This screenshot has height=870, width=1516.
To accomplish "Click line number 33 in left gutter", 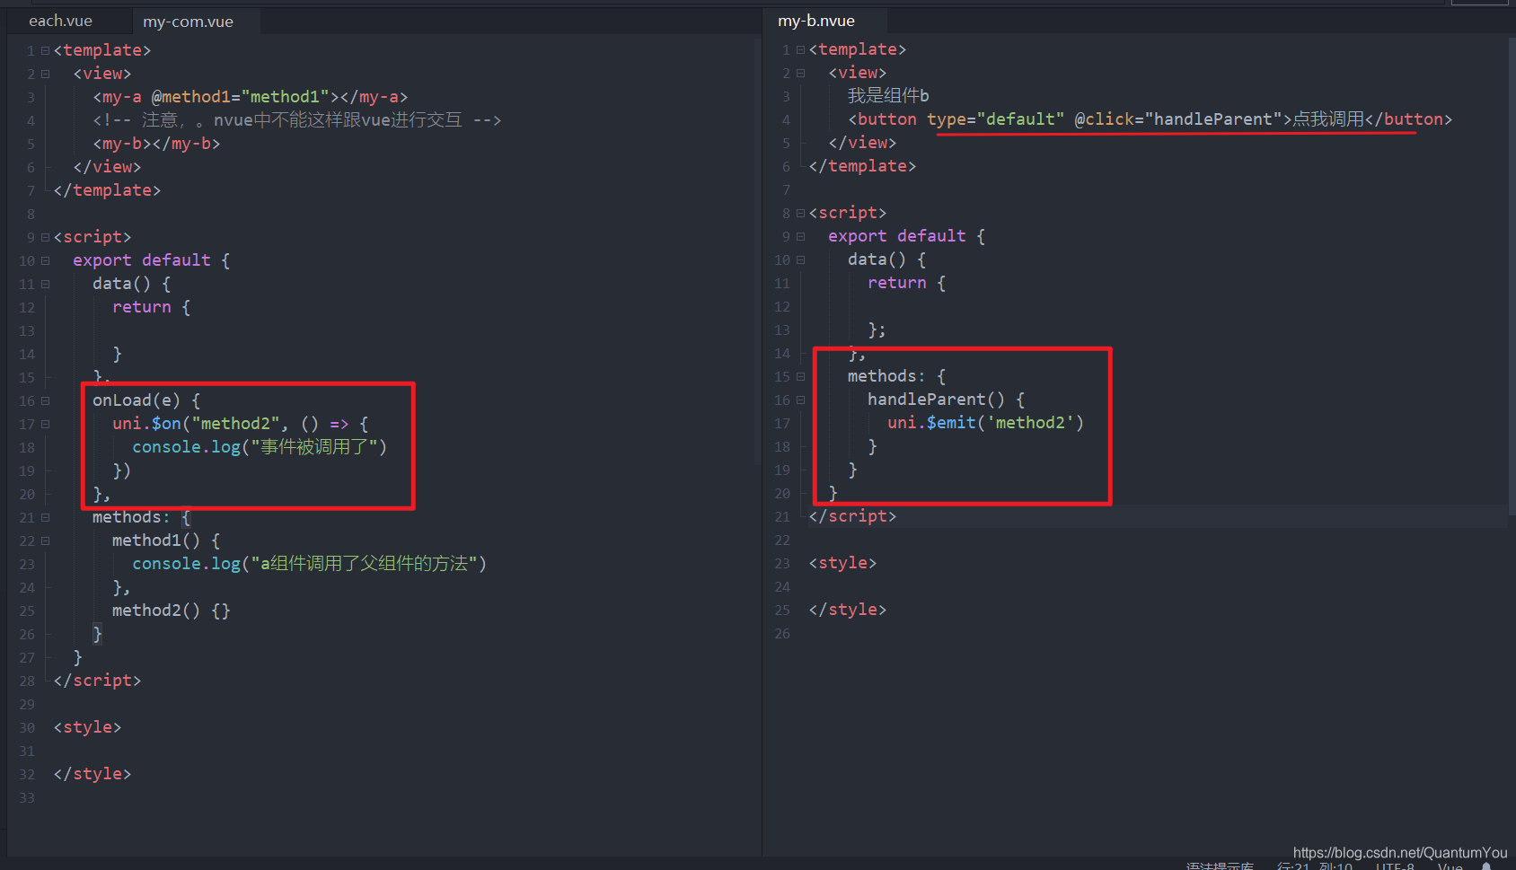I will [27, 798].
